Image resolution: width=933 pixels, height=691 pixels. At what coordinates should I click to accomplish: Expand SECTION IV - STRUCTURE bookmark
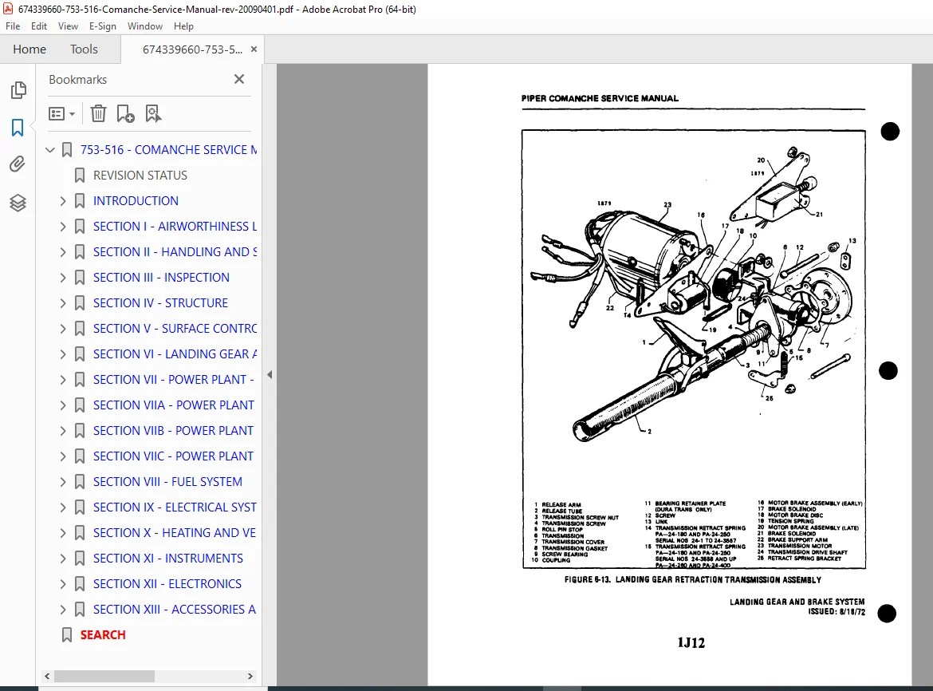(63, 303)
